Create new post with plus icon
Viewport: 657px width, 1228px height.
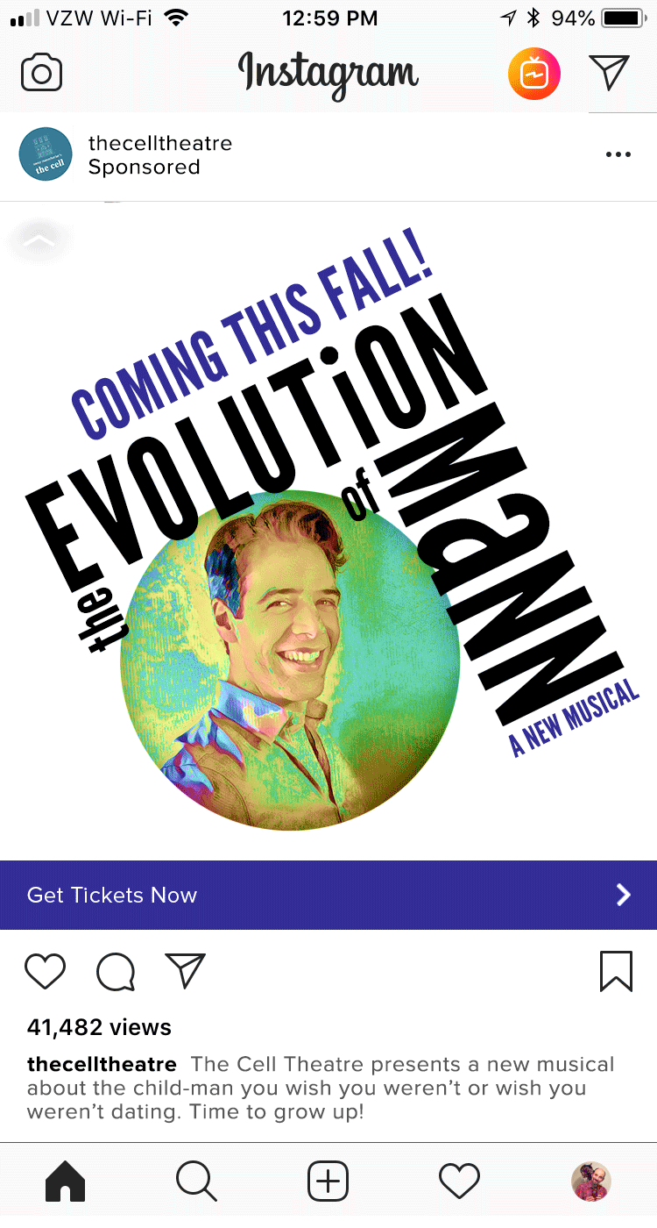click(328, 1181)
